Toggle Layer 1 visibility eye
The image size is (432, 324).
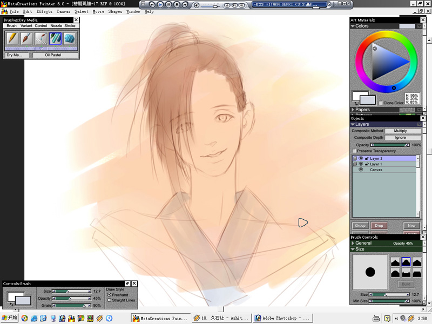pyautogui.click(x=361, y=164)
